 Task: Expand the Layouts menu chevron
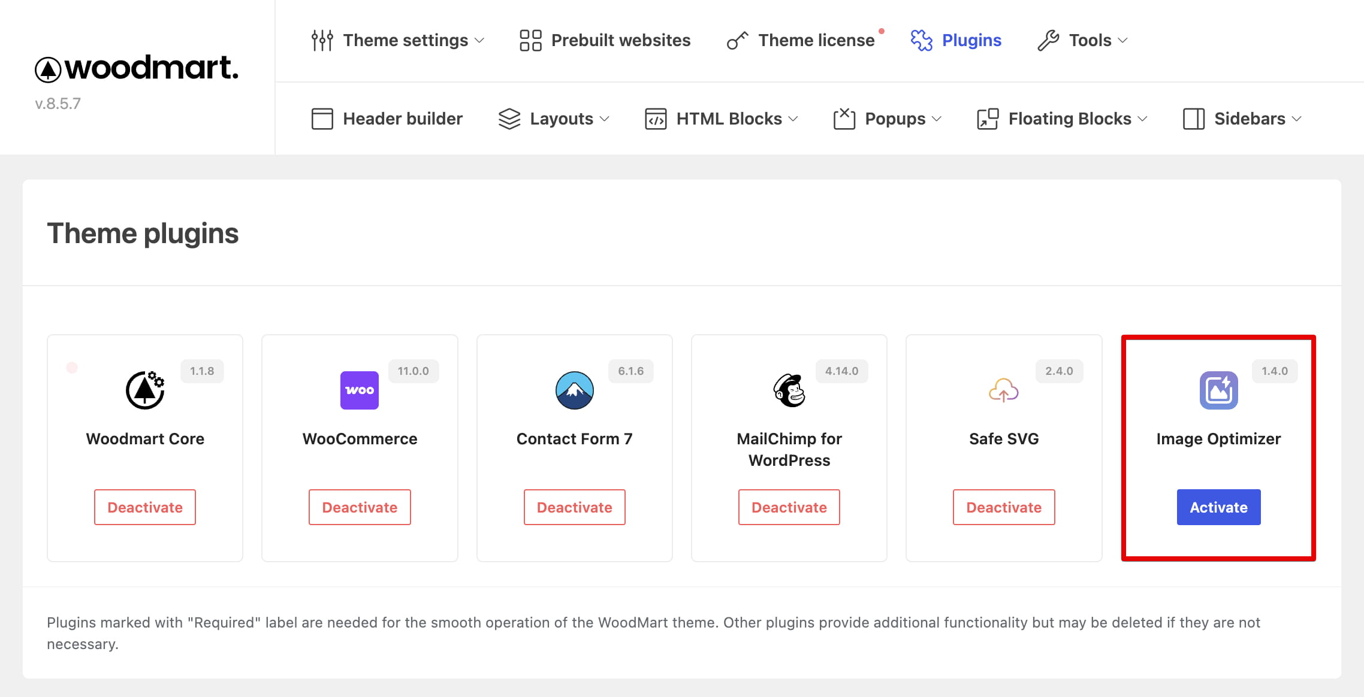(605, 119)
